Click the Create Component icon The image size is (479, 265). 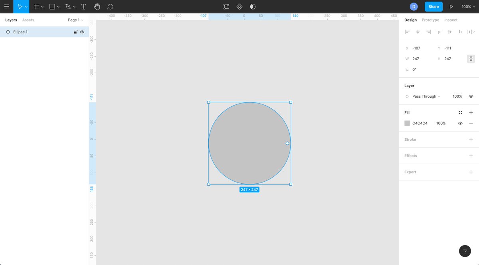click(x=239, y=6)
